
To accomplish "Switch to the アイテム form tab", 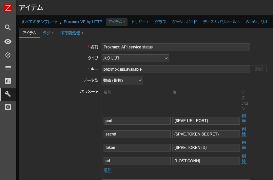I will coord(29,33).
